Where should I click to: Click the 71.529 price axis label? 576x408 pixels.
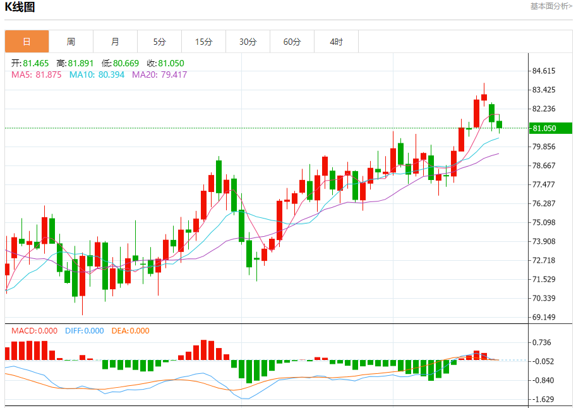[x=544, y=279]
